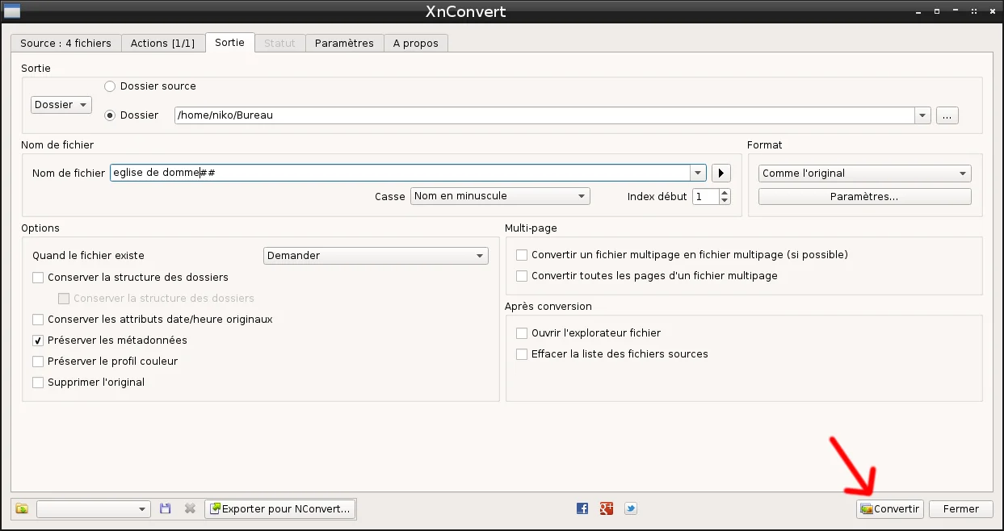This screenshot has width=1004, height=531.
Task: Expand the output folder path dropdown arrow
Action: coord(923,115)
